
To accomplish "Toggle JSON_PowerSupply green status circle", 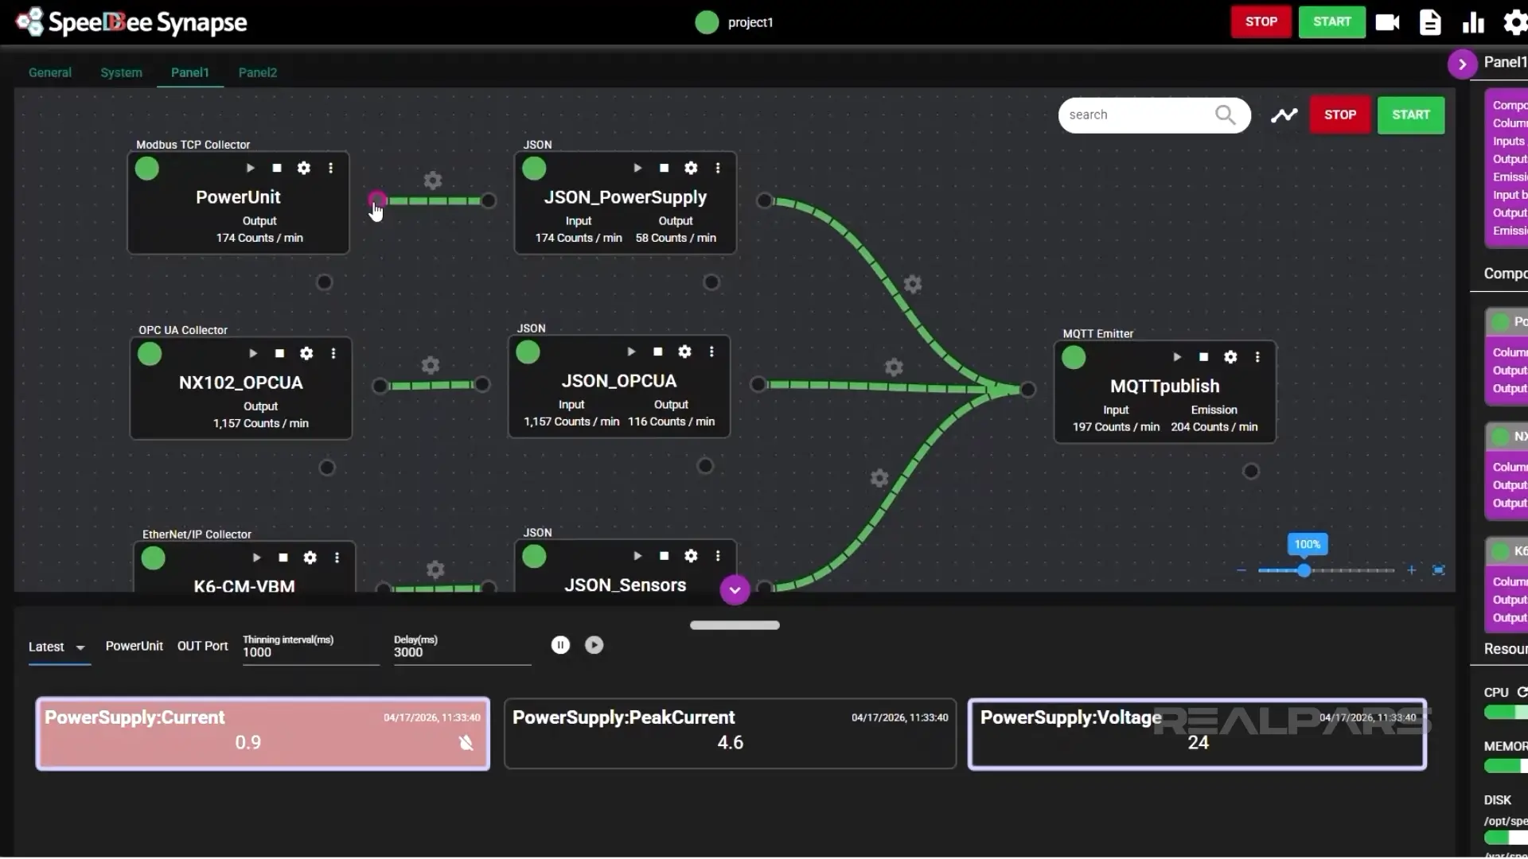I will pyautogui.click(x=534, y=169).
